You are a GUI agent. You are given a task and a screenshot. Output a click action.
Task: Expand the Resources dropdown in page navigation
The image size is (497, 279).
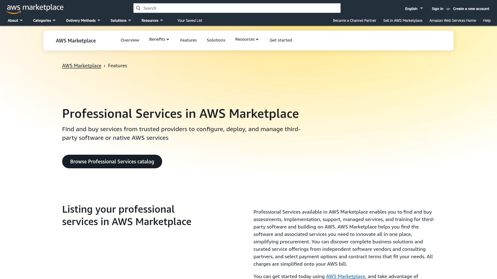[x=247, y=39]
